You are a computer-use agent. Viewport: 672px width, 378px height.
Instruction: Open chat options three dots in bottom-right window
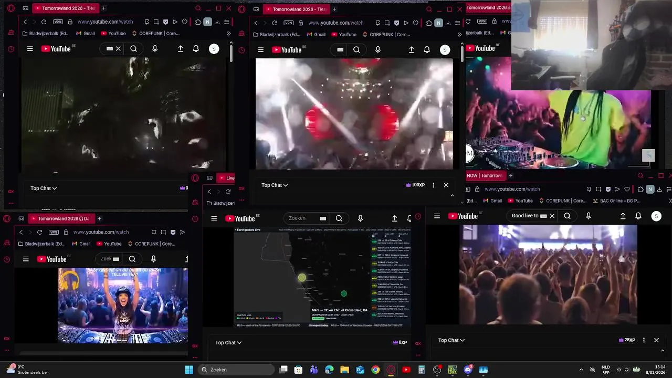coord(644,340)
